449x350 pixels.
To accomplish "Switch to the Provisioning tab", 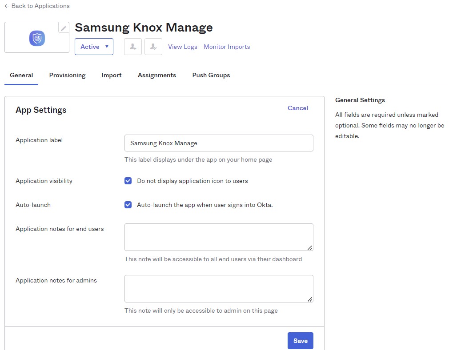I will click(67, 75).
